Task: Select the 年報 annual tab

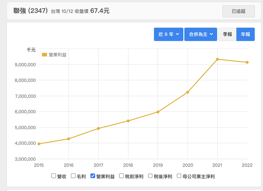Action: pos(245,34)
